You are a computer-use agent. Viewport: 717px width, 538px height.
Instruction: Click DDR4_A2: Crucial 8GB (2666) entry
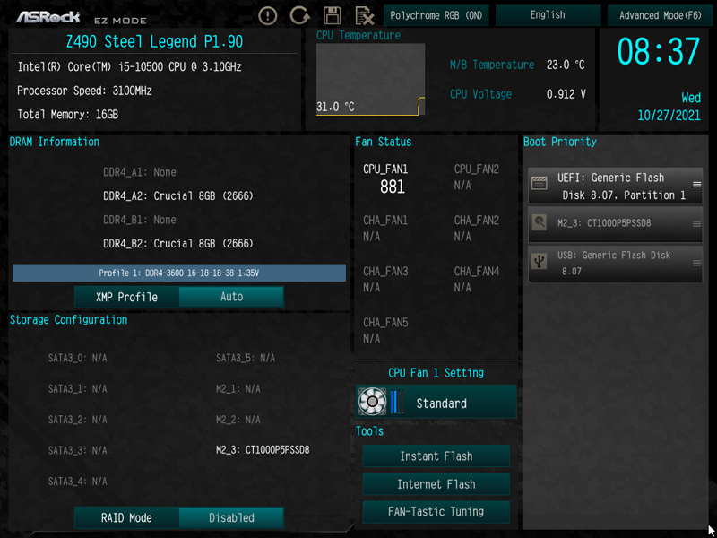177,196
